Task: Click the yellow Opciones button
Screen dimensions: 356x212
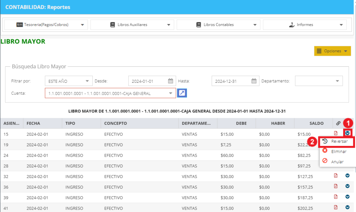Action: [332, 51]
